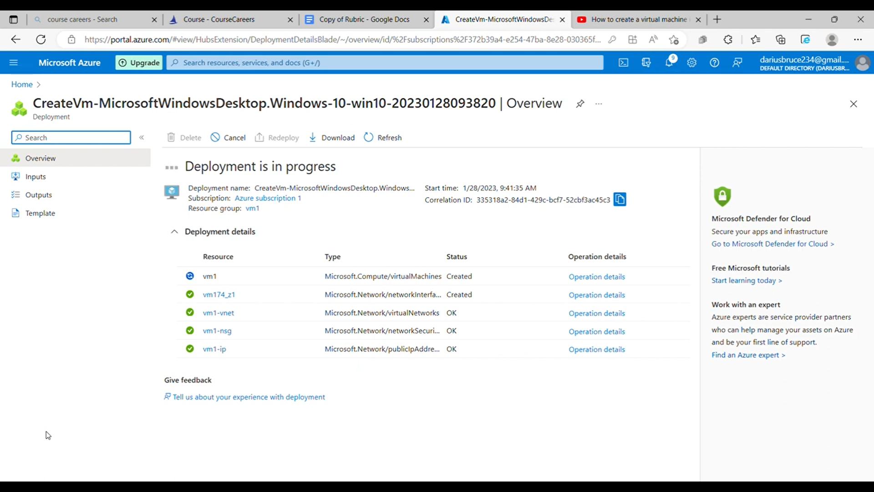The image size is (874, 492).
Task: Open the Help and support icon
Action: 715,62
